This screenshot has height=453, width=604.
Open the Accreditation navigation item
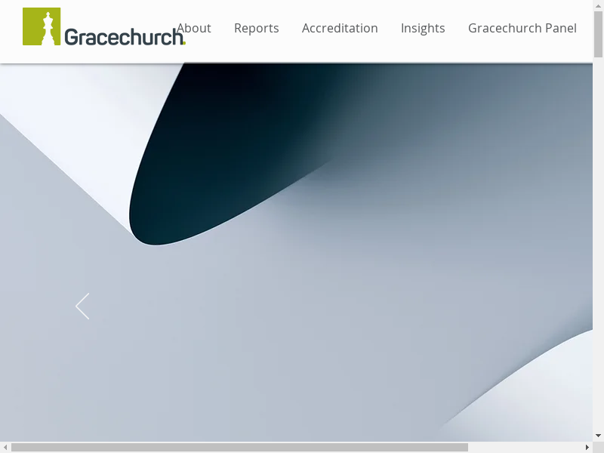pyautogui.click(x=340, y=28)
